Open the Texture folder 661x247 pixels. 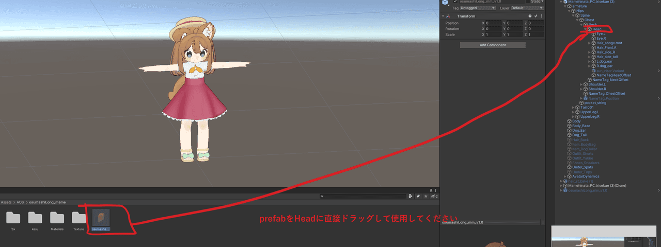pos(78,218)
